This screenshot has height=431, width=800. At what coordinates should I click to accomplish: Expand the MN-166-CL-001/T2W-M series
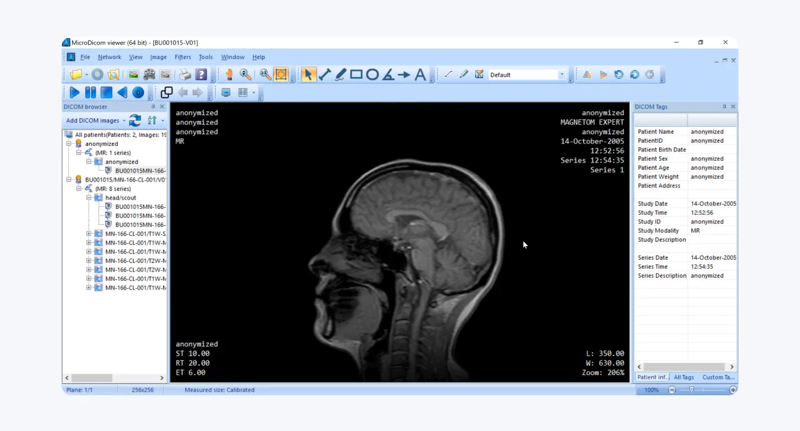tap(89, 260)
